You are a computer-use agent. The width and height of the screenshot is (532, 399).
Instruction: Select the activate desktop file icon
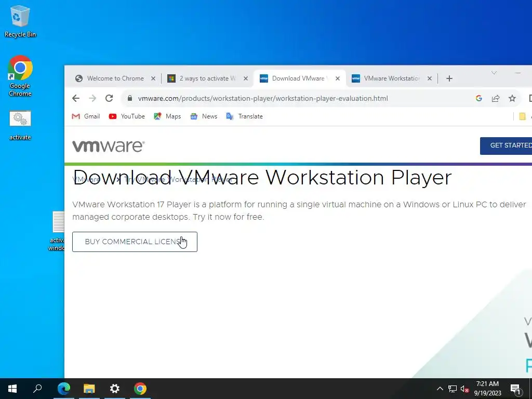(x=20, y=125)
